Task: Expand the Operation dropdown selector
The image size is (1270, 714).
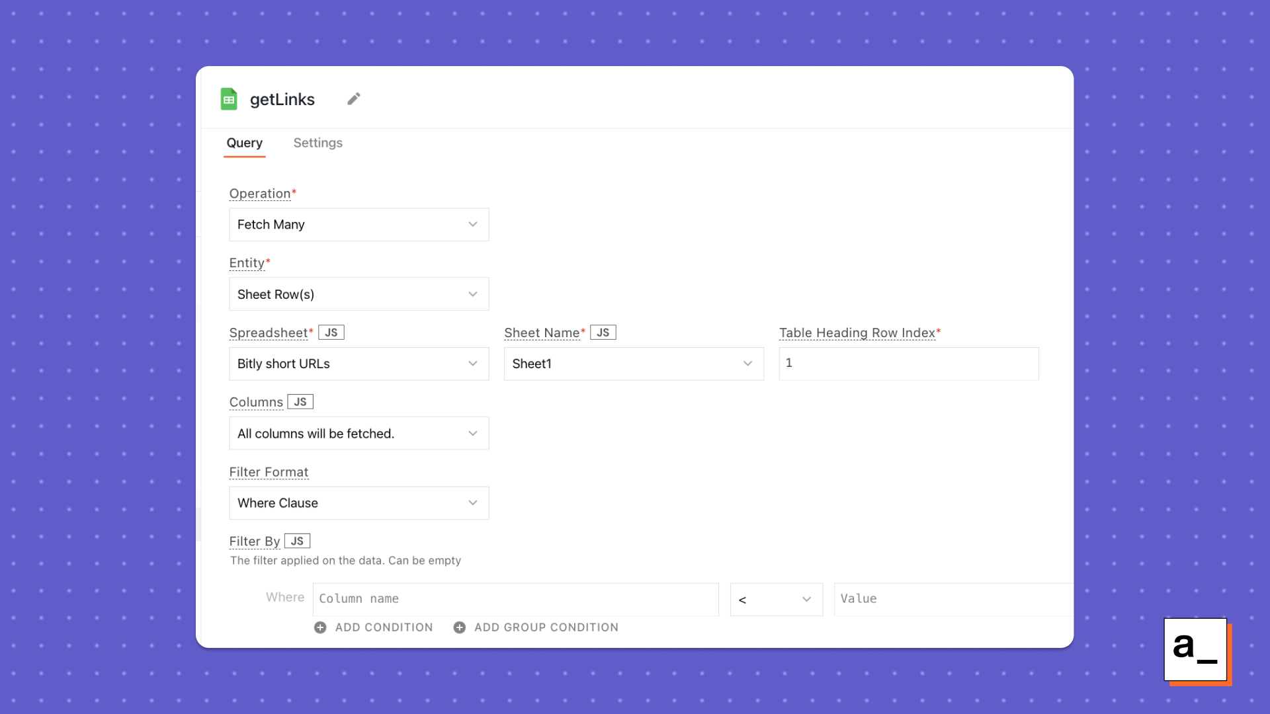Action: tap(359, 224)
